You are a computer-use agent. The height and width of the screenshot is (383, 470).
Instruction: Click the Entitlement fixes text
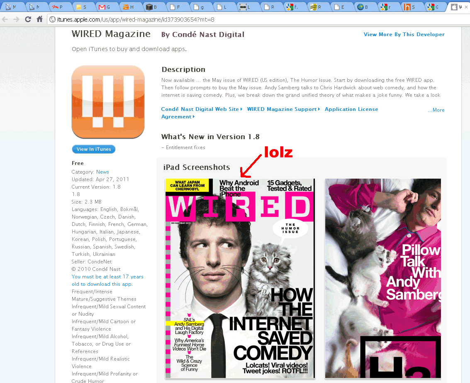[x=183, y=147]
